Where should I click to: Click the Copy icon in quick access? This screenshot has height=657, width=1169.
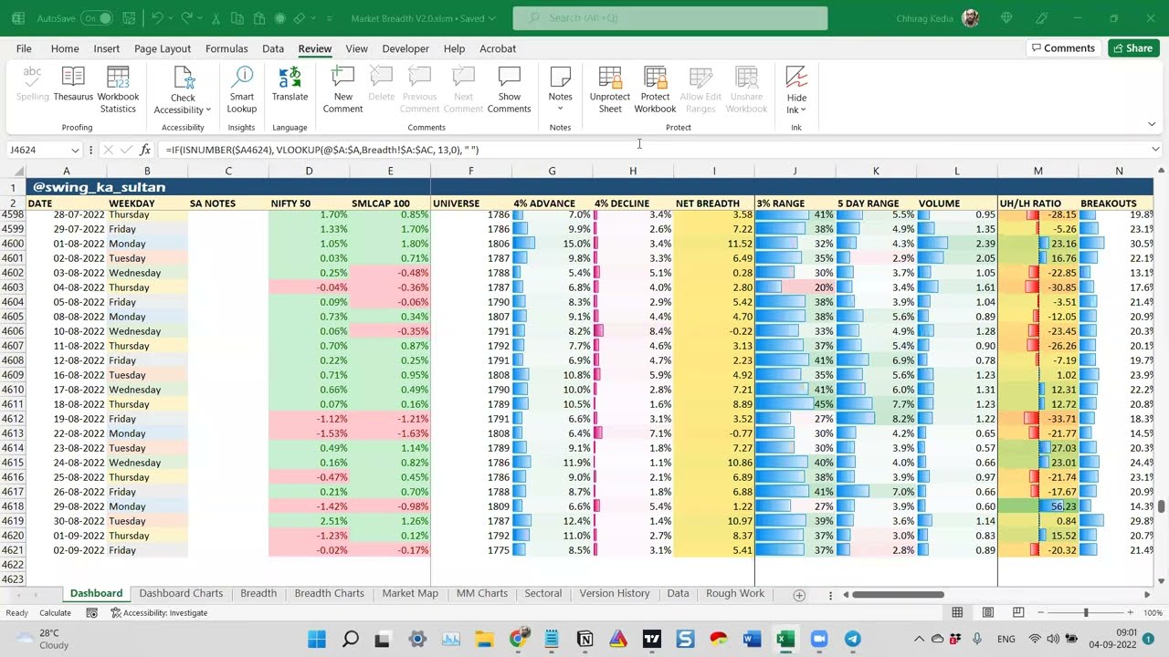[237, 18]
